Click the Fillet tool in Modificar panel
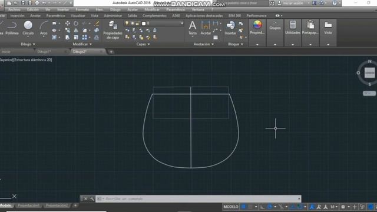This screenshot has height=212, width=377. click(x=85, y=30)
